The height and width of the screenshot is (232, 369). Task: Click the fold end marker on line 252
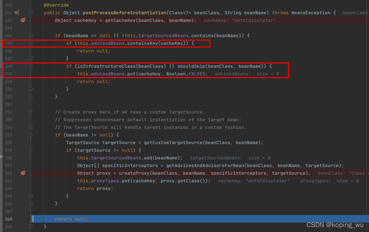click(31, 97)
